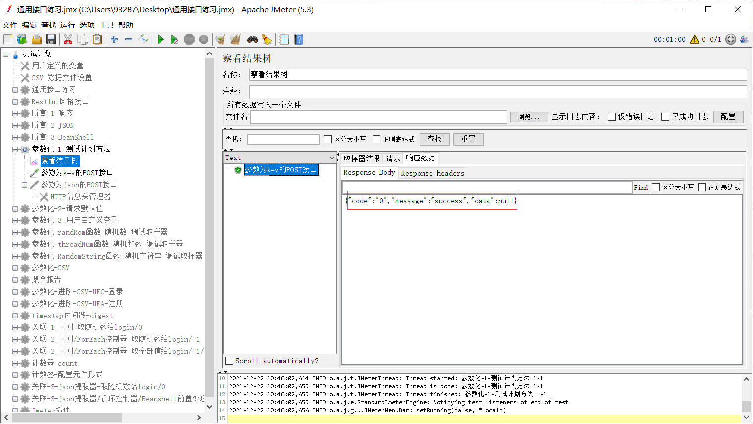The image size is (753, 424).
Task: Reset search with the brush icon
Action: click(267, 39)
